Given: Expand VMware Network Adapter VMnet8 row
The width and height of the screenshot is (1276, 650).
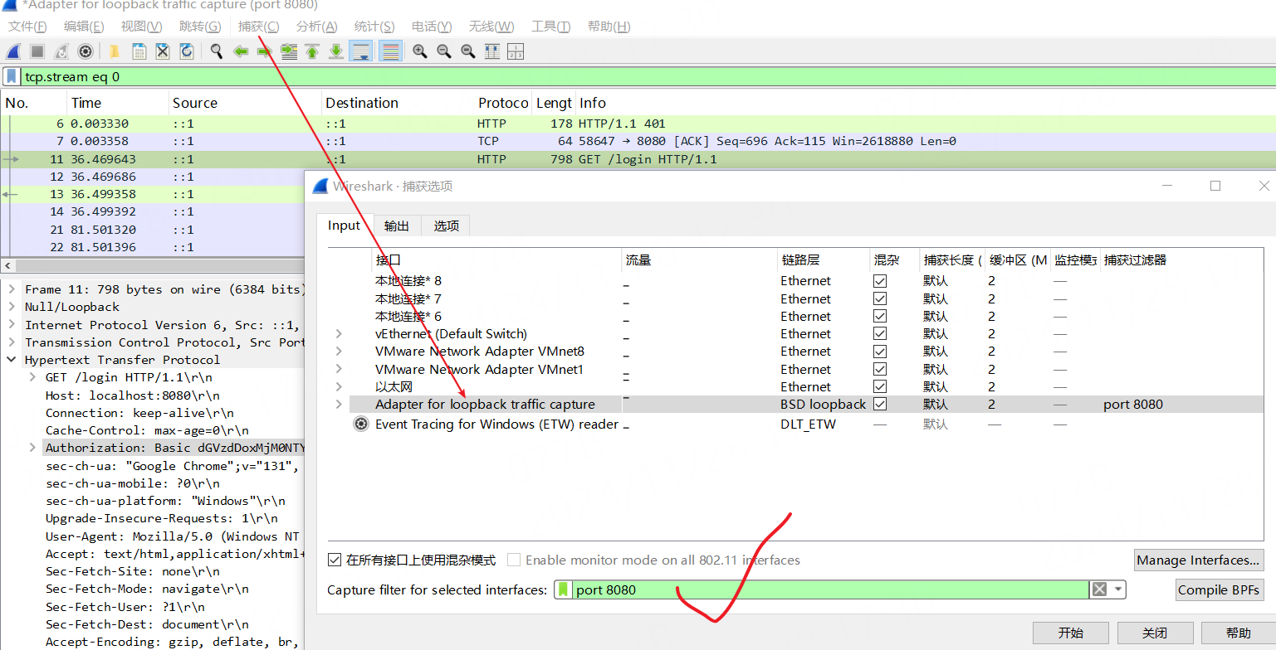Looking at the screenshot, I should 339,352.
